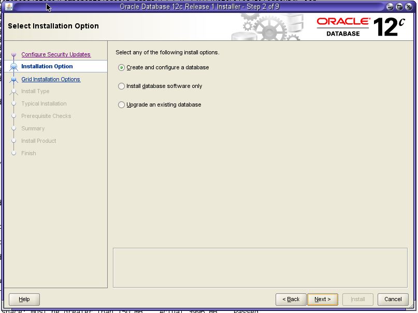Click the Help button
This screenshot has height=313, width=418.
[x=24, y=300]
